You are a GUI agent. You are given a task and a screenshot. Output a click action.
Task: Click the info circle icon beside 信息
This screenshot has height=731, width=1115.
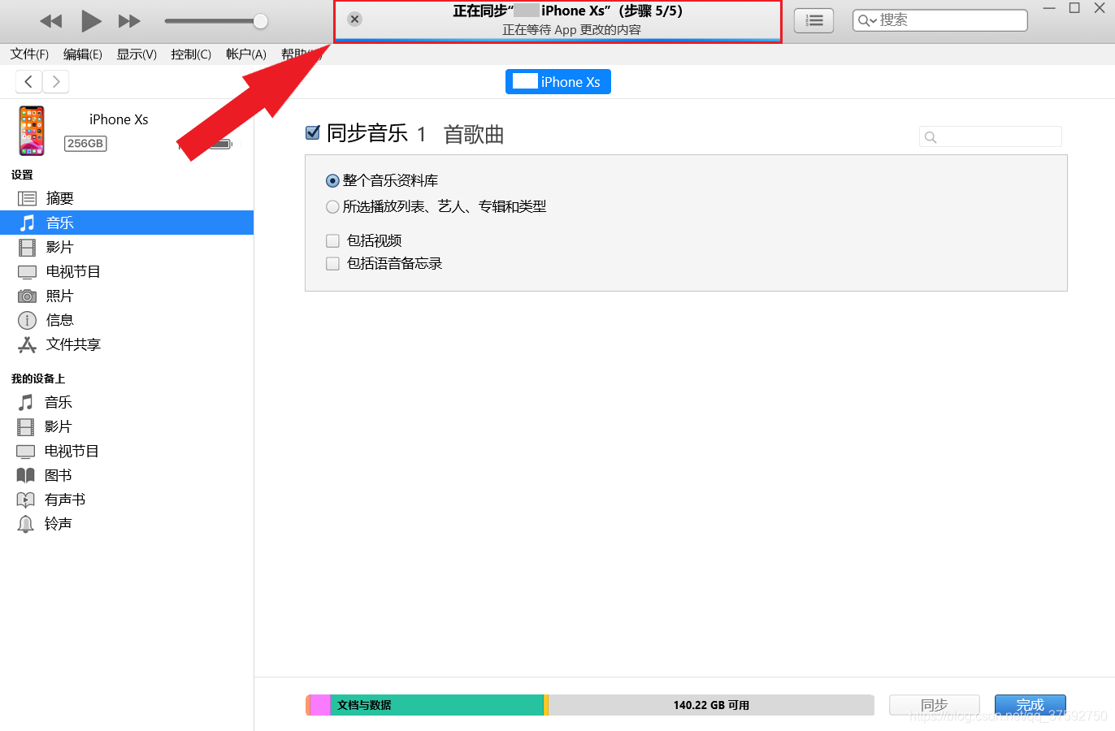click(27, 320)
